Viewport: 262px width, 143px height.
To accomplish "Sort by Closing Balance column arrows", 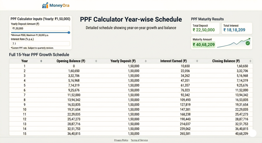I will pyautogui.click(x=250, y=61).
